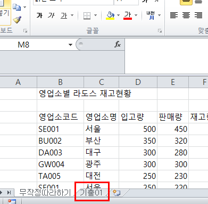Screen dimensions: 208x204
Task: Align text left
Action: [174, 15]
